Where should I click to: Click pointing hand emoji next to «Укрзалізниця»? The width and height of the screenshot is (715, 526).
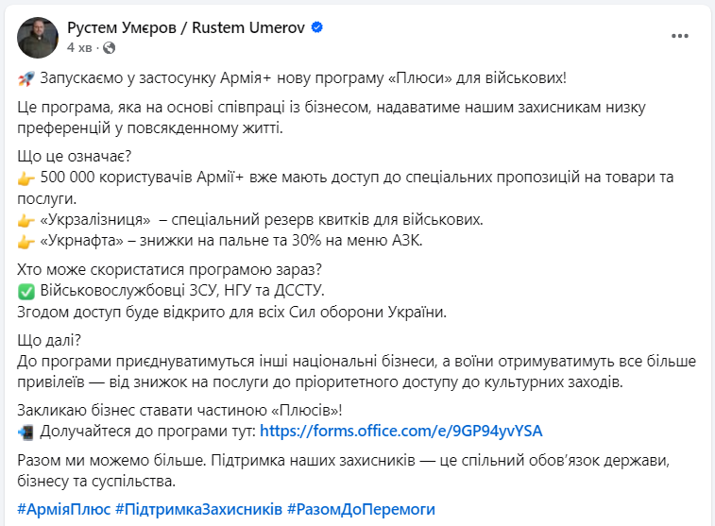pyautogui.click(x=26, y=220)
